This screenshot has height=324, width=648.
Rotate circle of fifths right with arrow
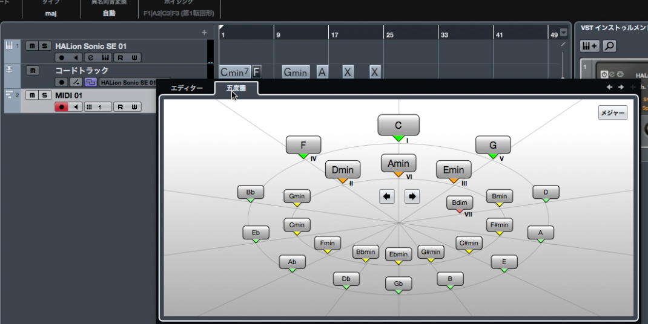coord(412,196)
